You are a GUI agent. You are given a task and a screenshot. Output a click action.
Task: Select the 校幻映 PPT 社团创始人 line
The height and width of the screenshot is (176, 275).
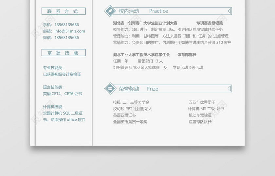pos(132,109)
